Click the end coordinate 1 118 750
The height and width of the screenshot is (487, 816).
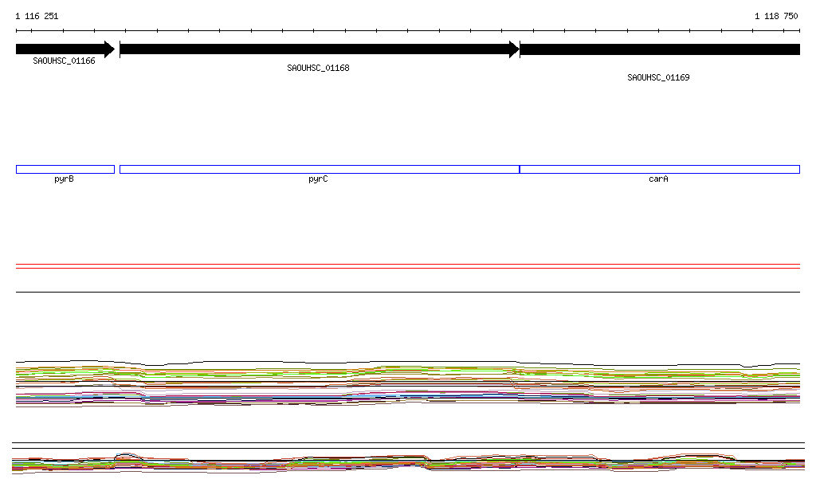(x=775, y=16)
